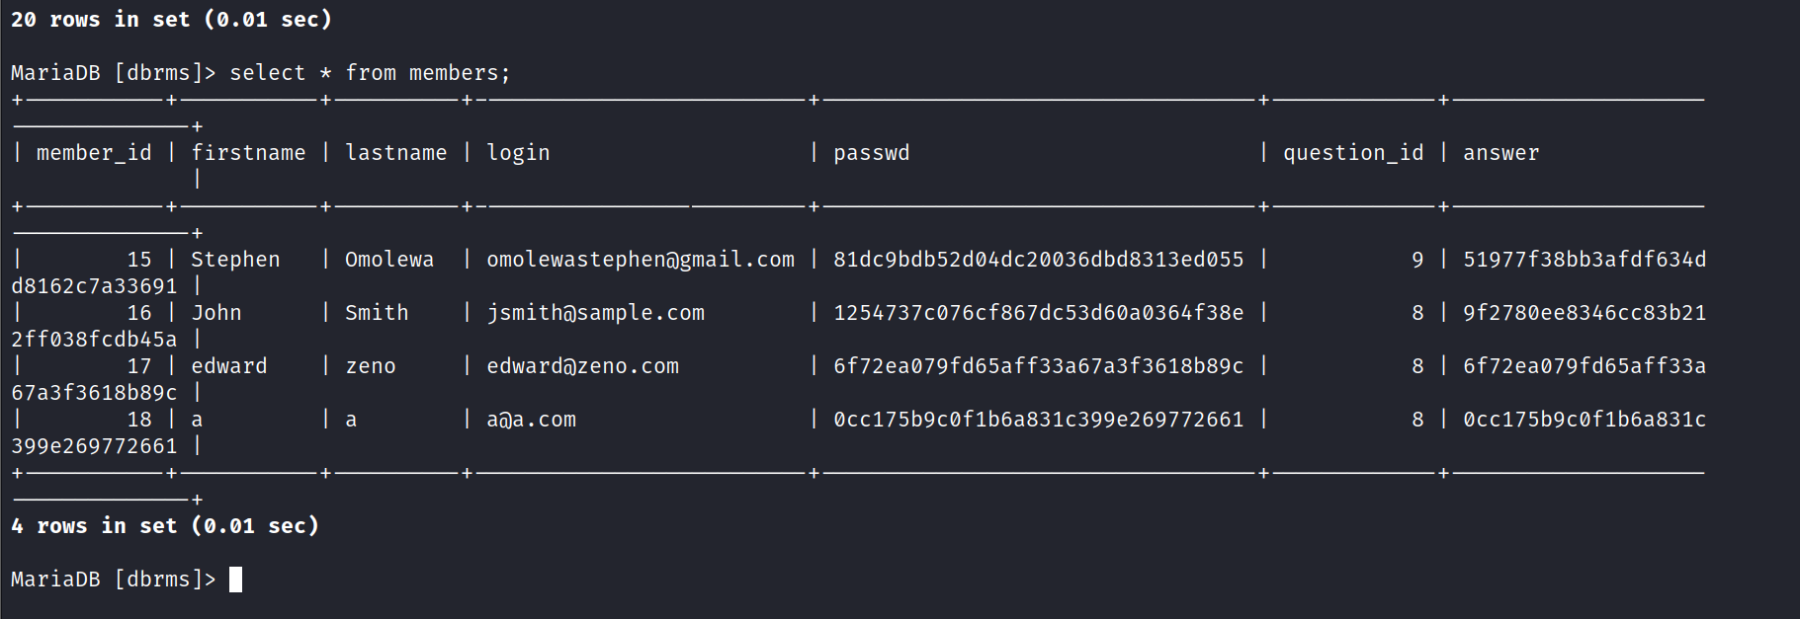Click the edward@zeno.com login entry
Viewport: 1800px width, 619px height.
pos(582,366)
